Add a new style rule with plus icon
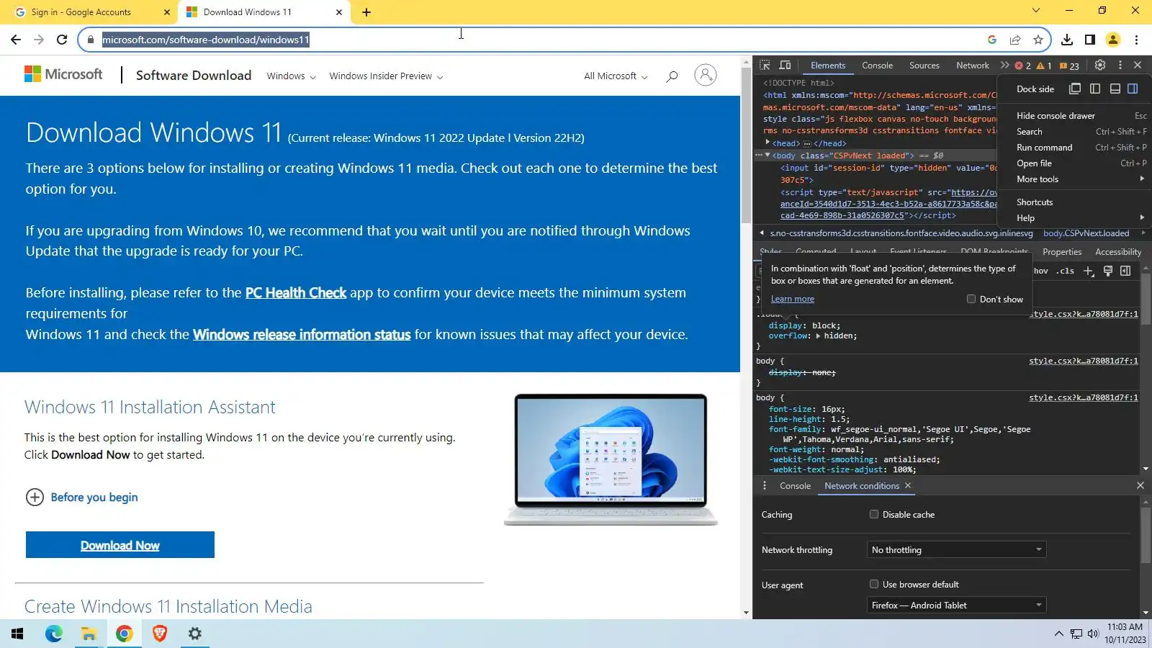 tap(1089, 271)
